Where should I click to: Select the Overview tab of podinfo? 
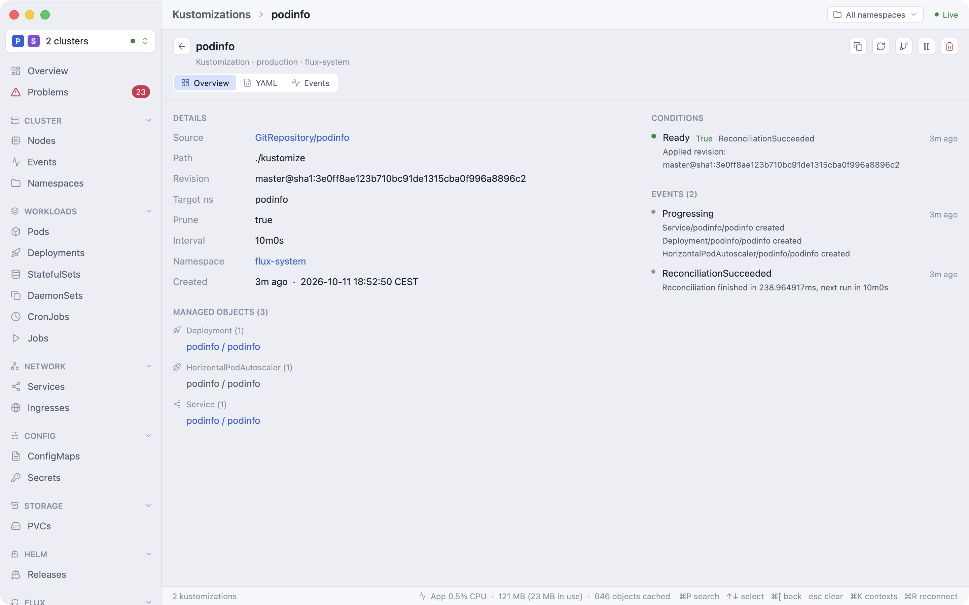[205, 83]
